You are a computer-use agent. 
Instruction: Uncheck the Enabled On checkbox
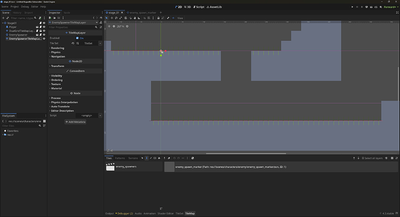point(77,38)
